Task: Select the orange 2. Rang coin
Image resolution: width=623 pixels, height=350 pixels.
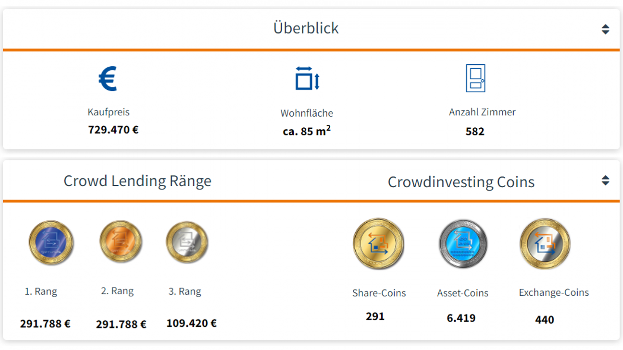Action: point(121,242)
